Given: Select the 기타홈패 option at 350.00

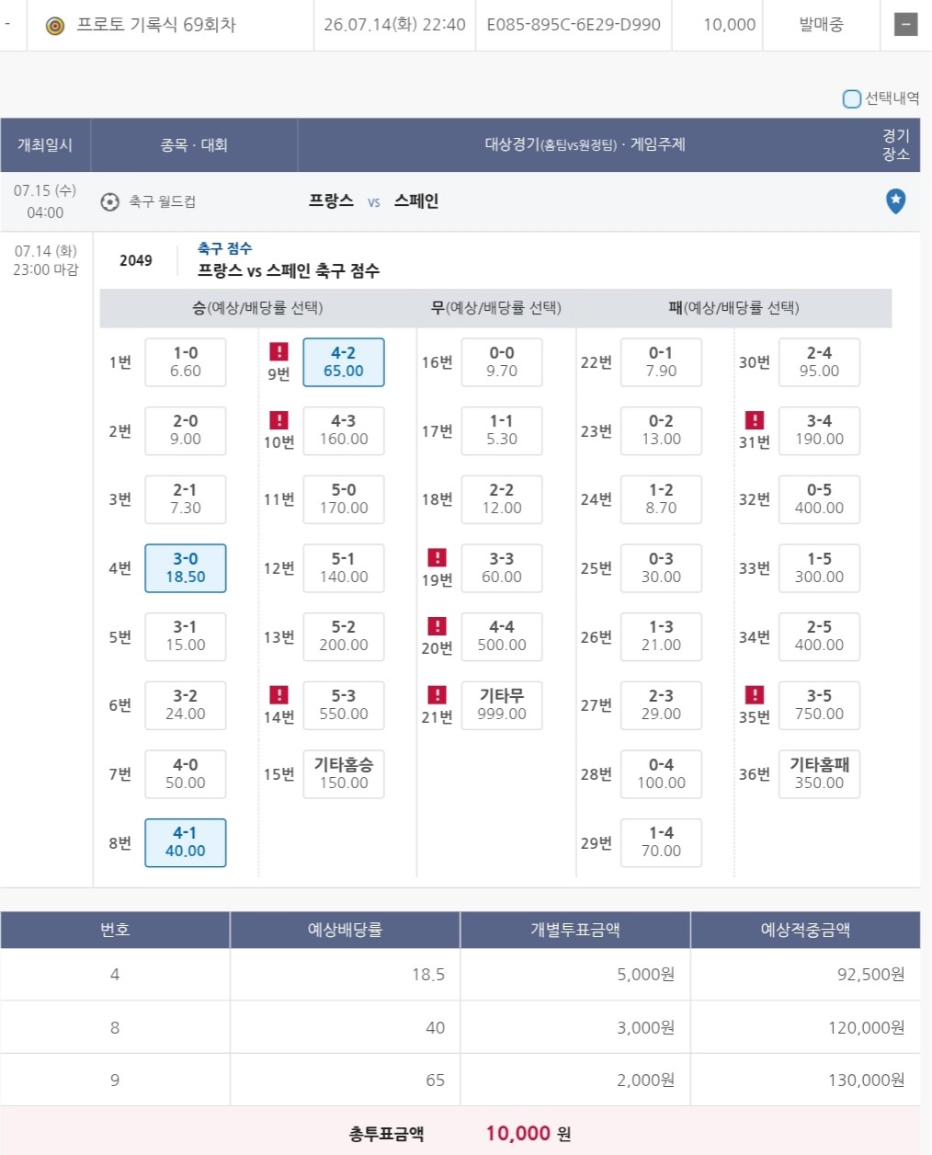Looking at the screenshot, I should [x=819, y=773].
